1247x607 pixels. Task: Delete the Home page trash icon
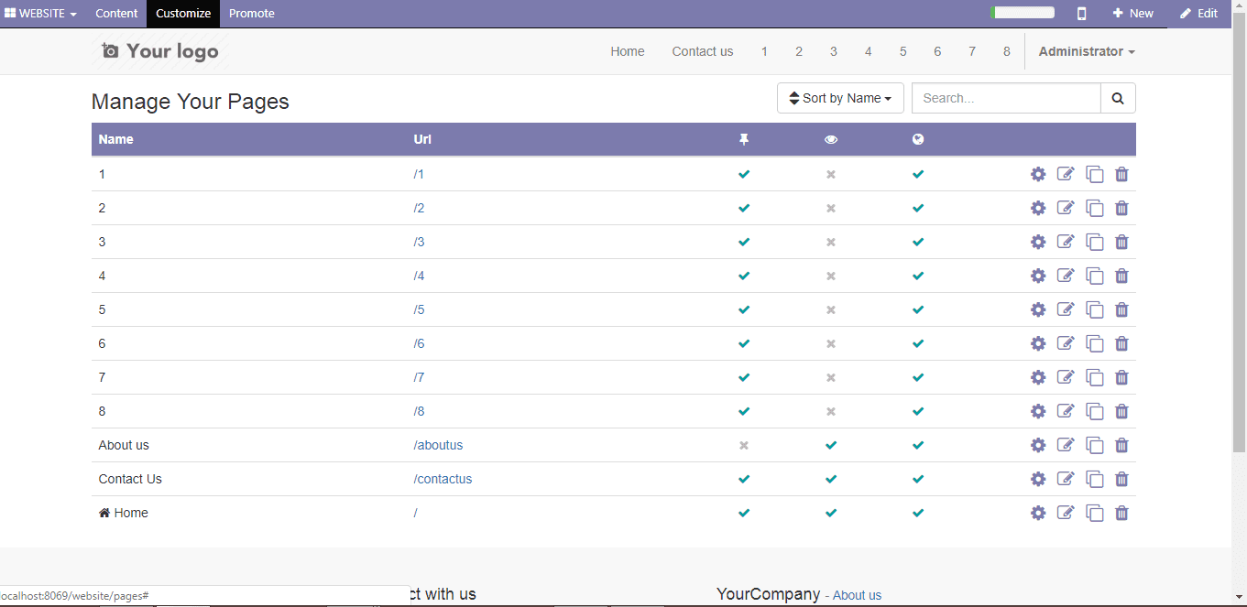[1121, 513]
